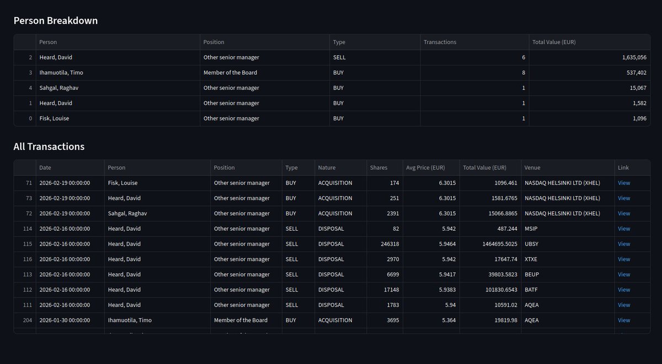Select the 487.244 total value cell
The height and width of the screenshot is (364, 662).
[490, 229]
